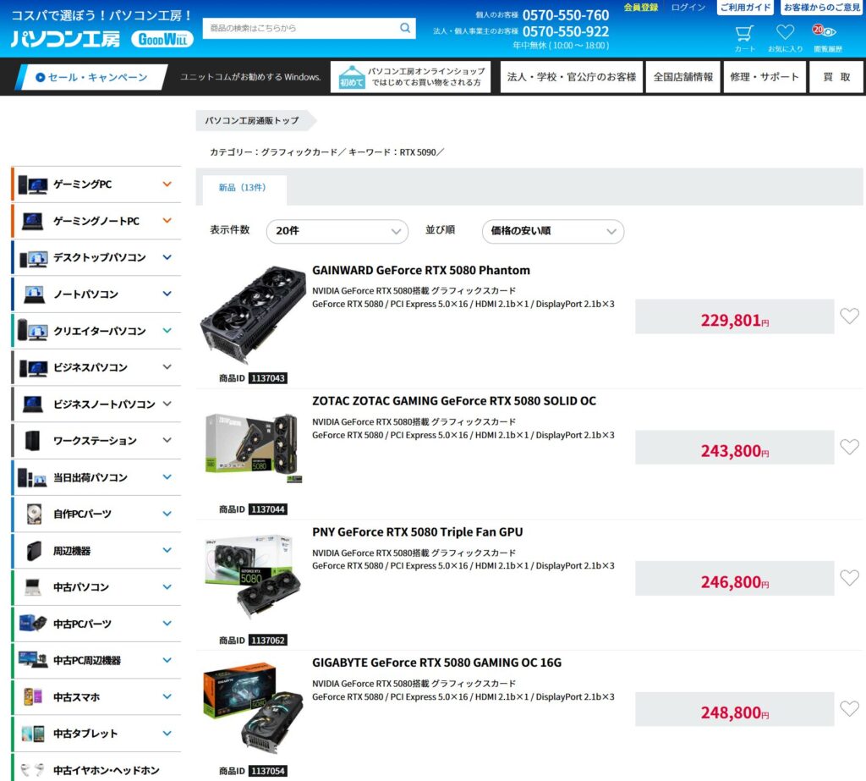
Task: Click the 周辺機器 category icon
Action: 34,551
